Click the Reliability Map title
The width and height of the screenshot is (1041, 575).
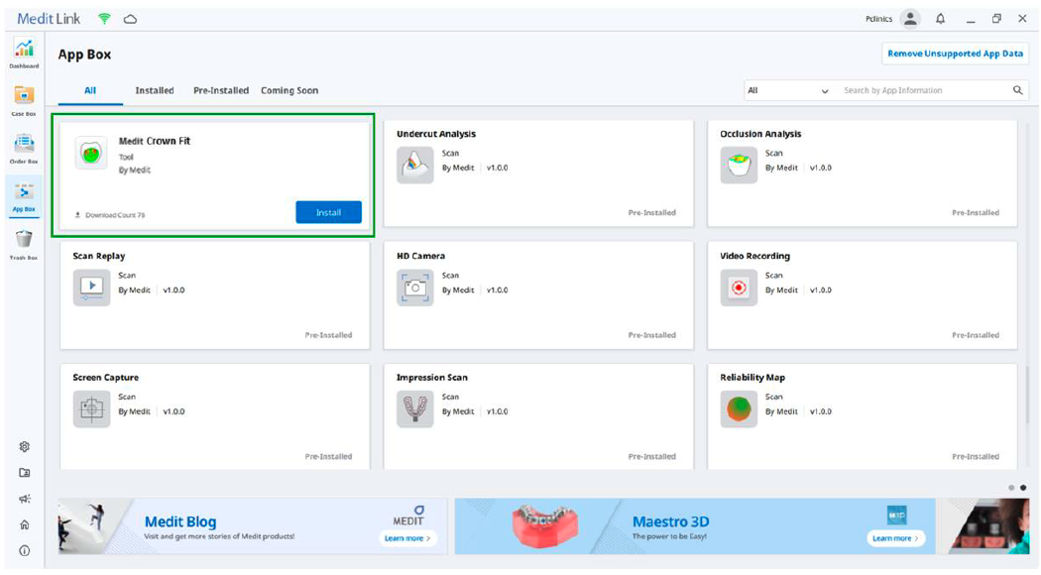coord(752,377)
